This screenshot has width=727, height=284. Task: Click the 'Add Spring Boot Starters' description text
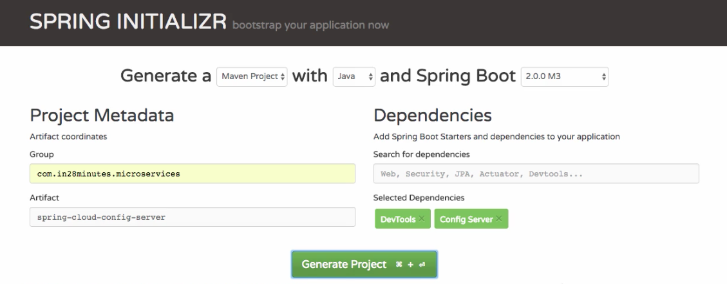click(496, 137)
